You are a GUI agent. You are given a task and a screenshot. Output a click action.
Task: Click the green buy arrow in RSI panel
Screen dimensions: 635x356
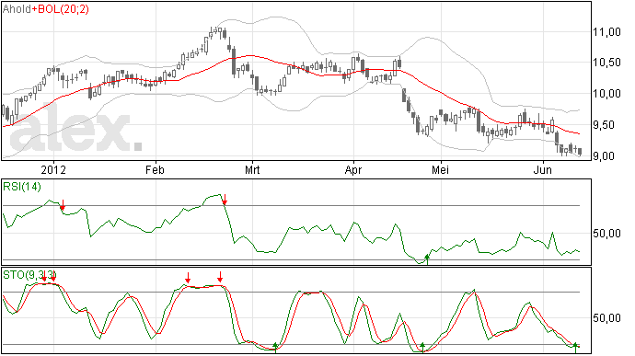[427, 259]
